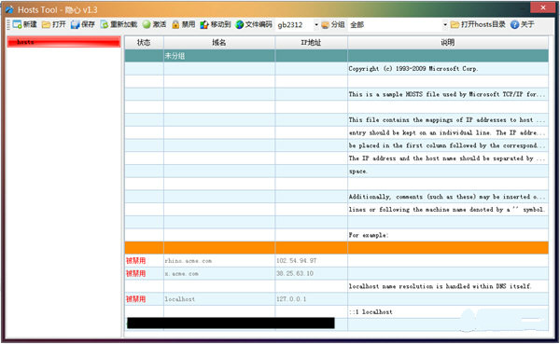
Task: Select 'localhost name resolution is handled' row
Action: pos(336,286)
